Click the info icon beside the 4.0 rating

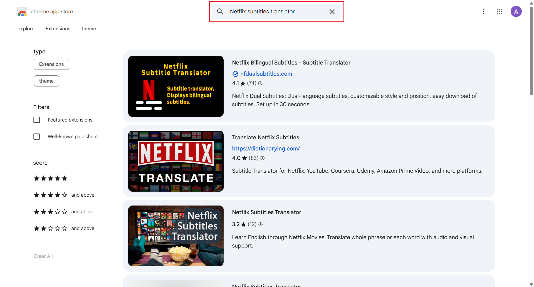pyautogui.click(x=262, y=158)
